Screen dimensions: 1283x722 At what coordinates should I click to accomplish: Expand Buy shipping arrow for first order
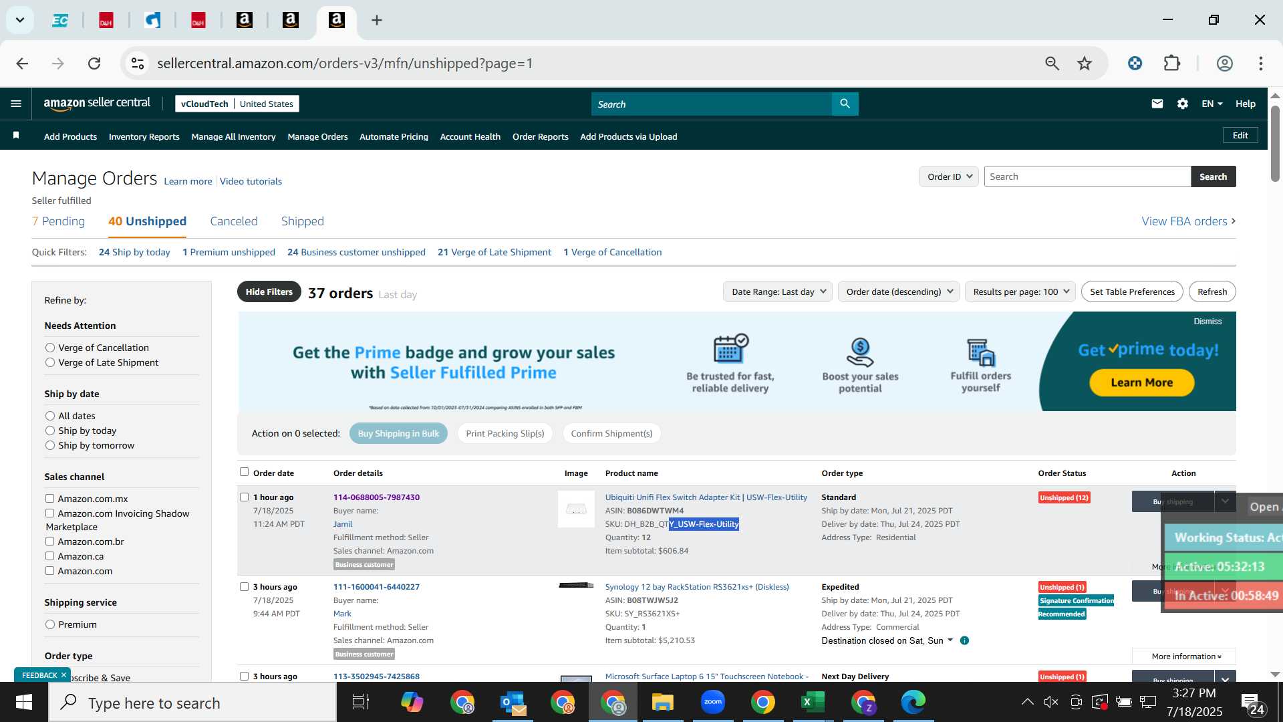point(1225,501)
